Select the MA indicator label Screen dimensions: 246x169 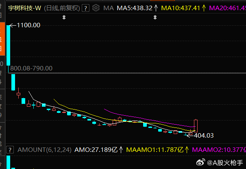[x=109, y=8]
